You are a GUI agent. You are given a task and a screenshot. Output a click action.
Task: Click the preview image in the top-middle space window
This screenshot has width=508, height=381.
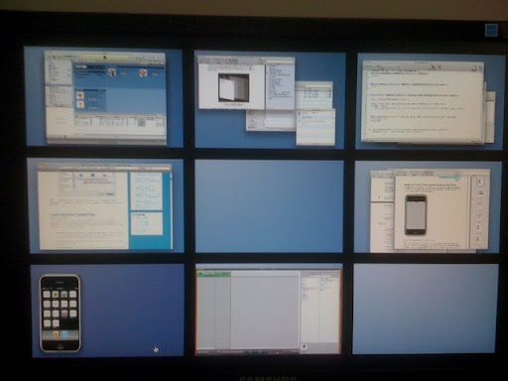pos(233,87)
